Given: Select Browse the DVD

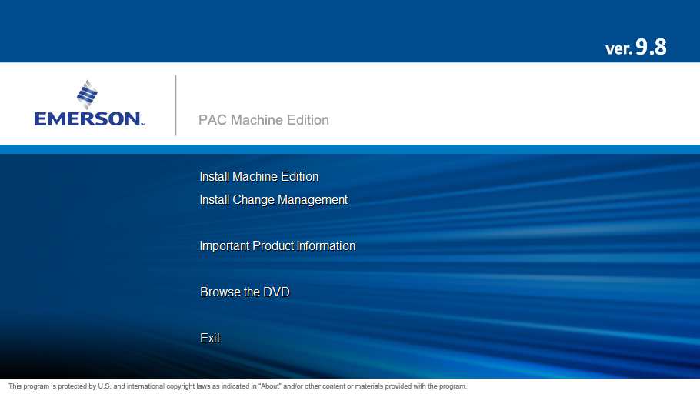Looking at the screenshot, I should coord(245,292).
